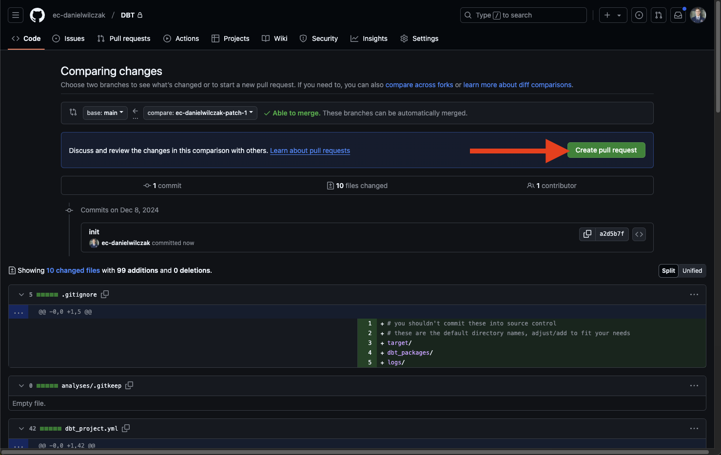721x455 pixels.
Task: Copy the .gitignore file path
Action: click(x=105, y=294)
